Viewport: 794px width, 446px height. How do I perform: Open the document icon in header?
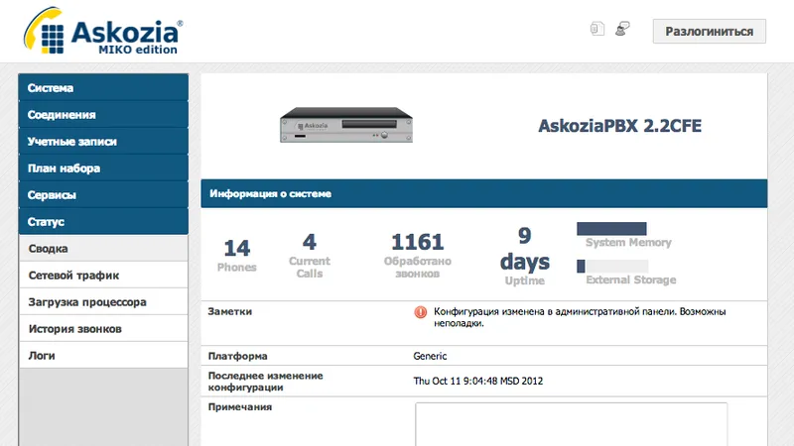coord(597,29)
